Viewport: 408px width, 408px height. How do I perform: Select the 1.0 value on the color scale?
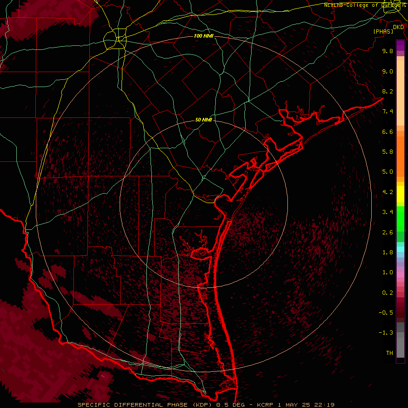(x=388, y=272)
